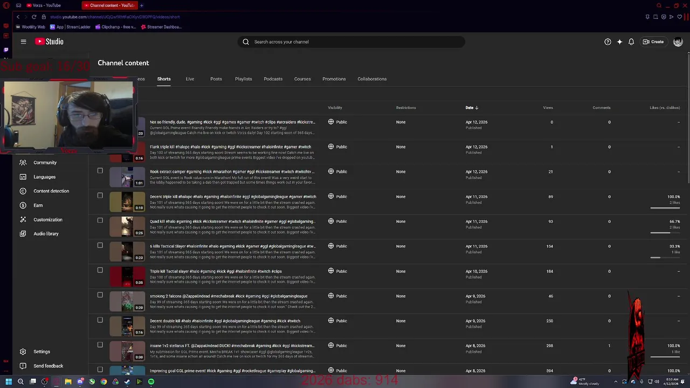Screen dimensions: 690x388
Task: Switch to the Shorts tab
Action: tap(164, 79)
